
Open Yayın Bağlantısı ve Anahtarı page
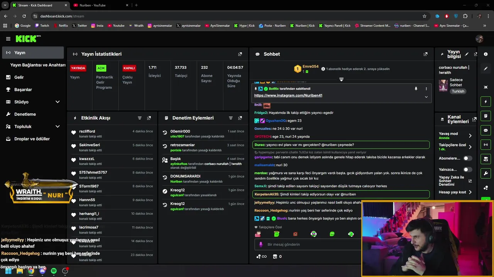coord(38,65)
